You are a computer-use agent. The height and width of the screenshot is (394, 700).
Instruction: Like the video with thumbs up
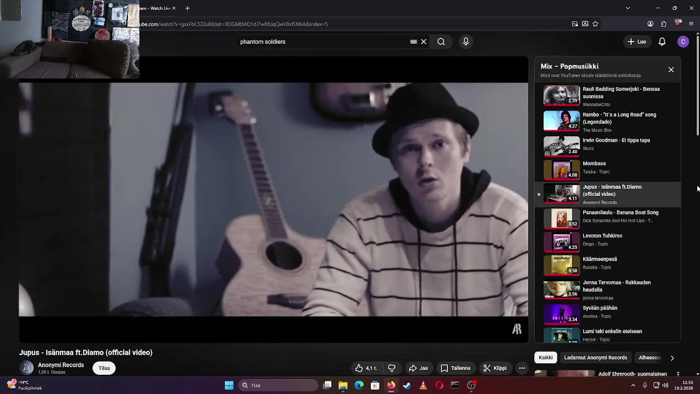pos(366,368)
